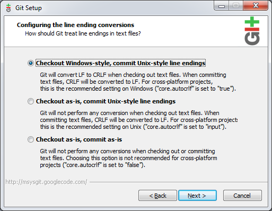
Task: Click the Checkout as-is, commit Unix-style label
Action: point(106,101)
